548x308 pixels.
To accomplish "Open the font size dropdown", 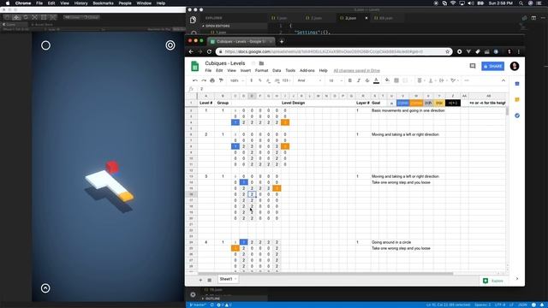I will point(336,80).
